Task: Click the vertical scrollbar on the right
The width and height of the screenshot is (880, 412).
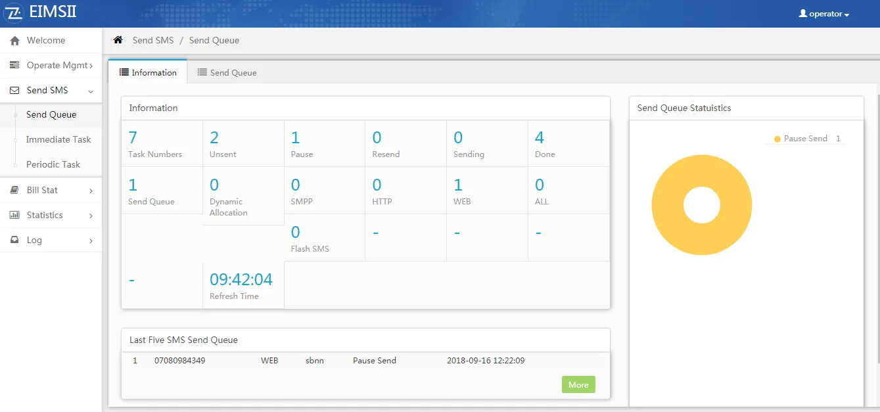Action: pyautogui.click(x=877, y=230)
